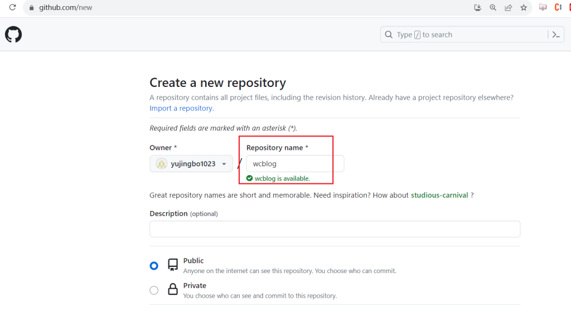Click the Private lock icon

click(173, 289)
